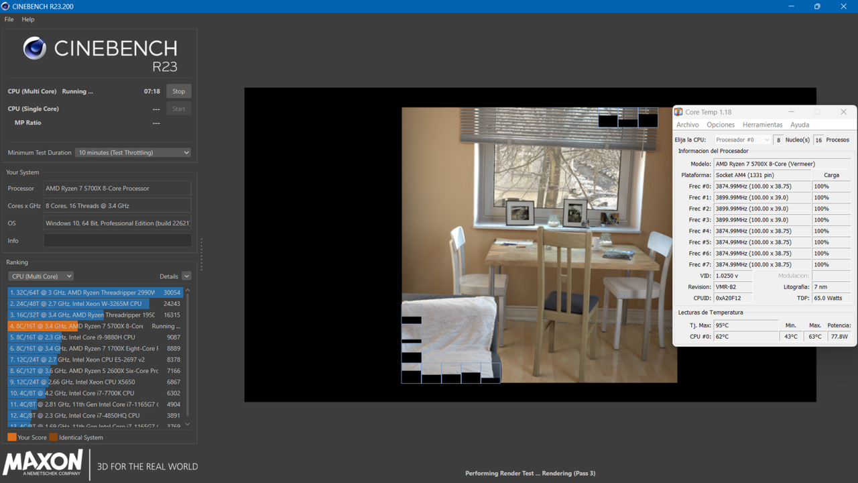The height and width of the screenshot is (483, 858).
Task: Stop the running Multi Core test
Action: tap(178, 91)
